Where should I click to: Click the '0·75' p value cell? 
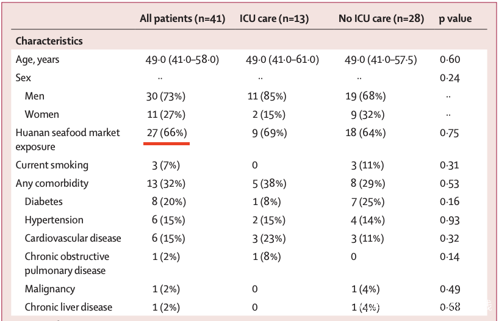click(450, 133)
